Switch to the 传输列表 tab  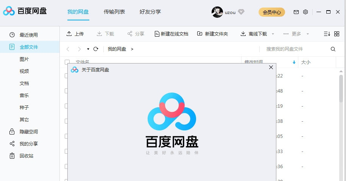pos(114,12)
